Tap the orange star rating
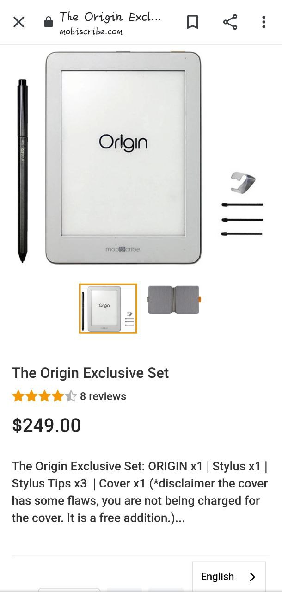The width and height of the screenshot is (282, 592). [x=44, y=396]
